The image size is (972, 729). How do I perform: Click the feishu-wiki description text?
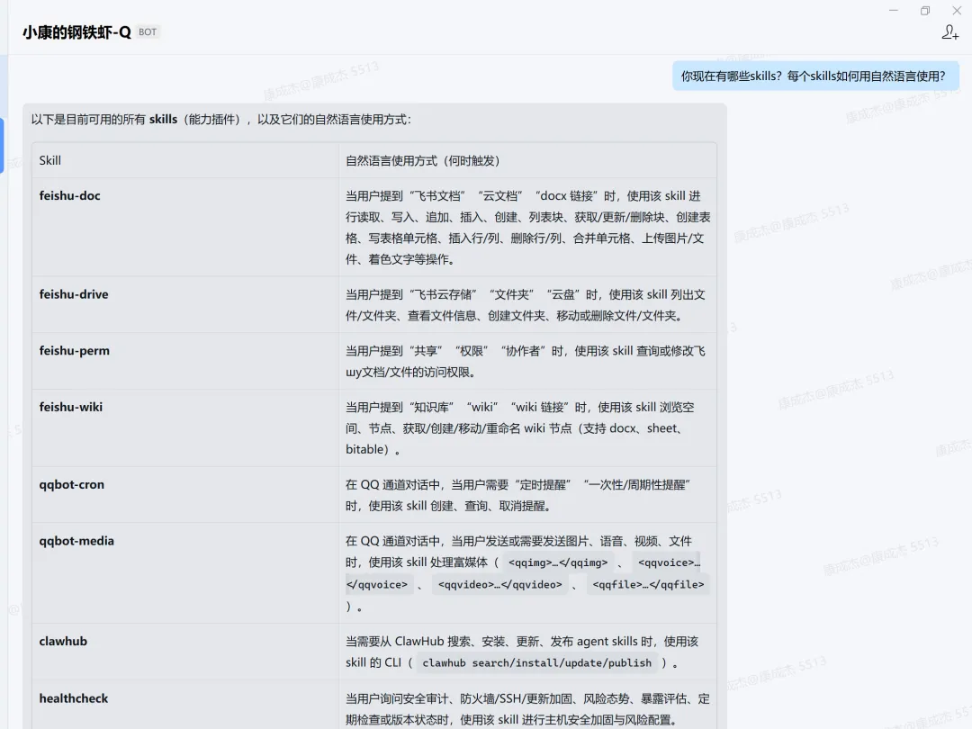point(519,428)
